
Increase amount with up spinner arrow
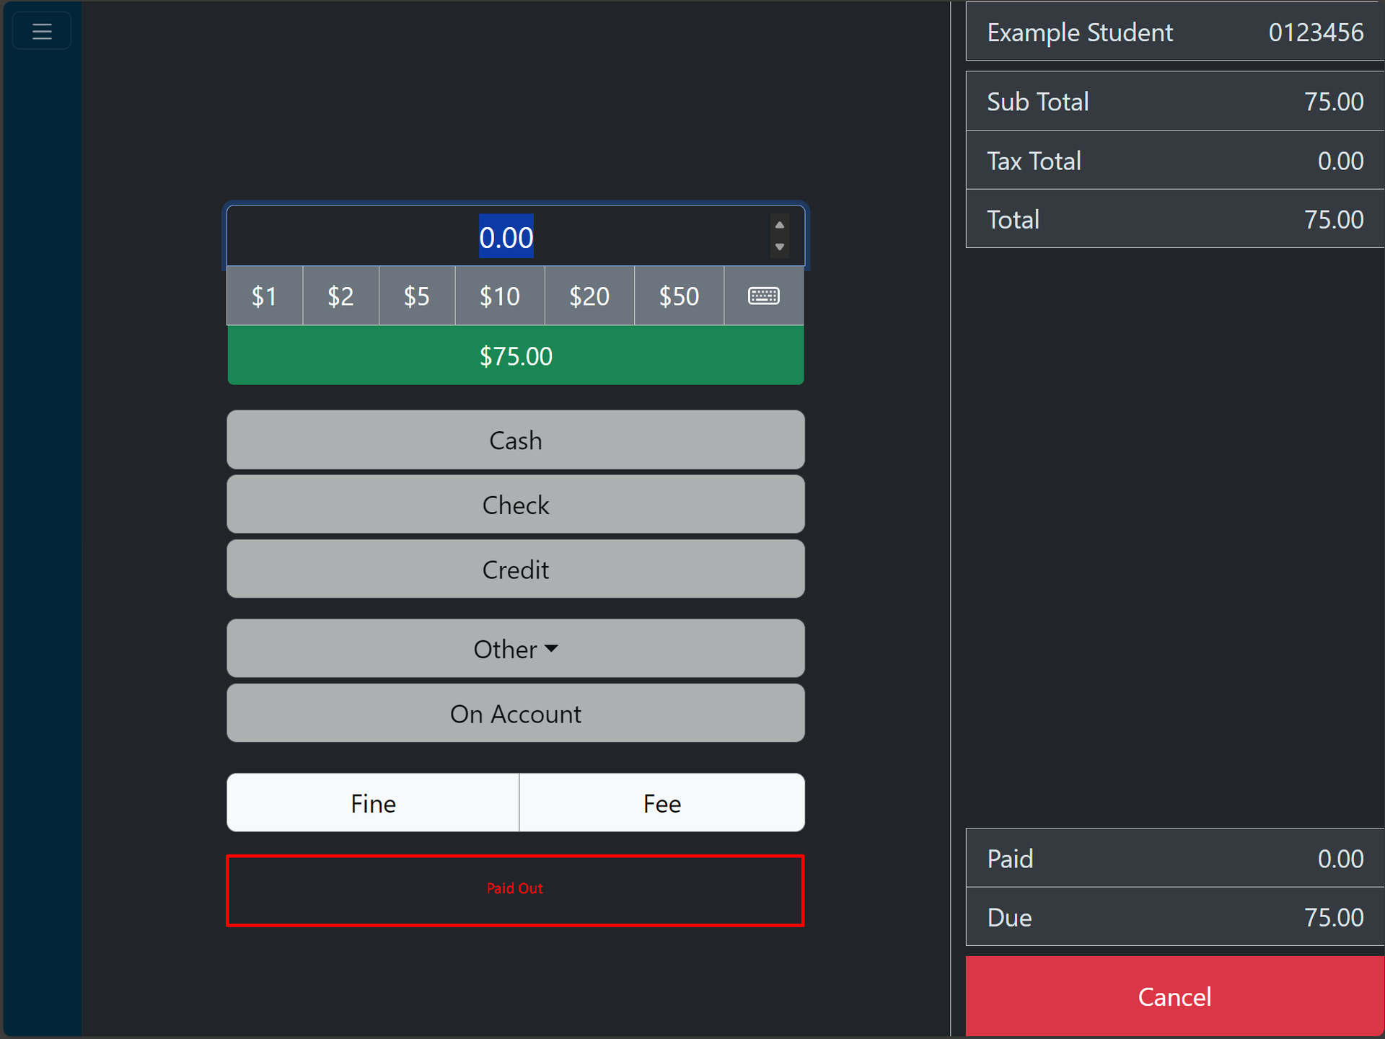pyautogui.click(x=779, y=226)
